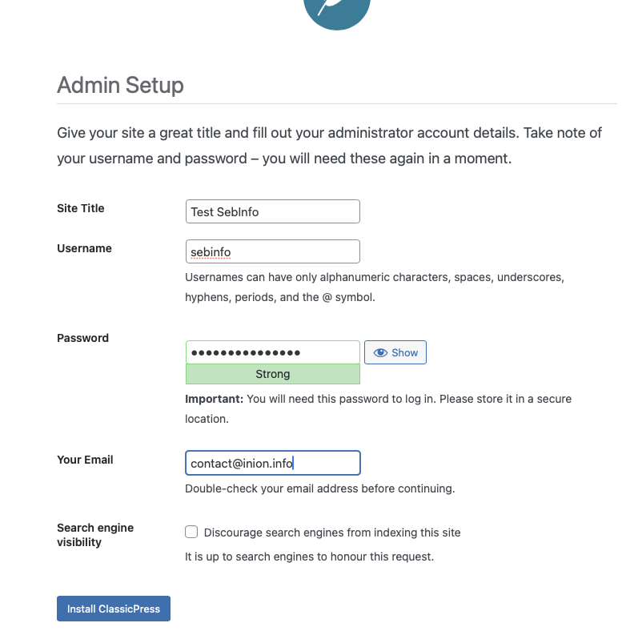Click the ClassicPress logo at the top
This screenshot has width=622, height=631.
pyautogui.click(x=337, y=10)
